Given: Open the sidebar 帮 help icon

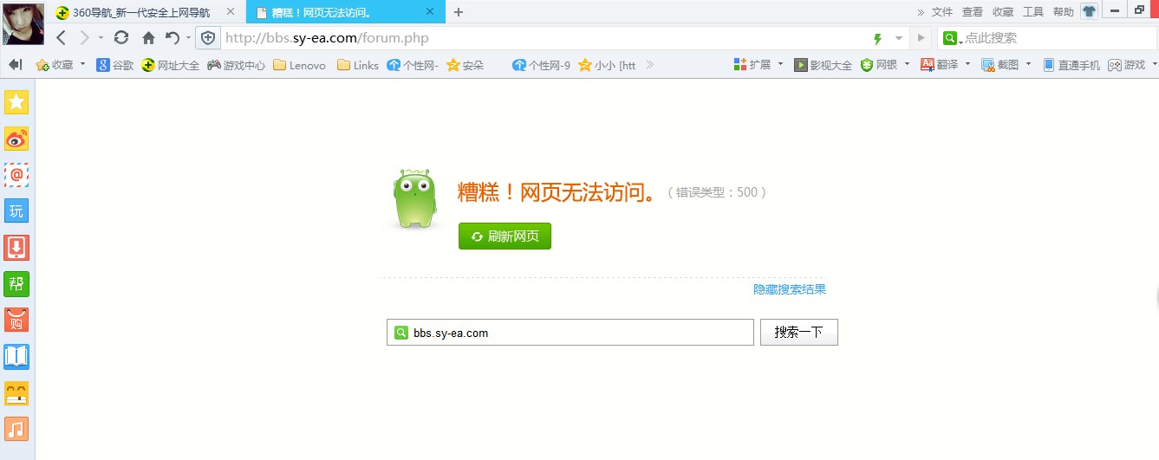Looking at the screenshot, I should (x=16, y=283).
